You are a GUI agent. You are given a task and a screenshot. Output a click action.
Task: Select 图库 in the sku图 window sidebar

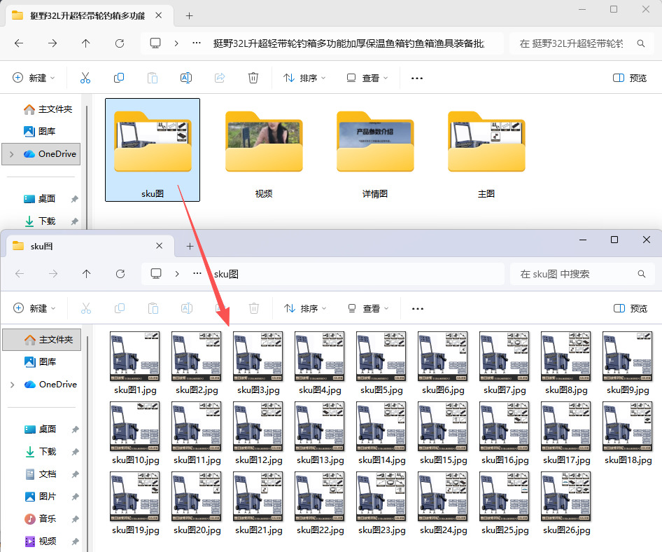tap(47, 362)
